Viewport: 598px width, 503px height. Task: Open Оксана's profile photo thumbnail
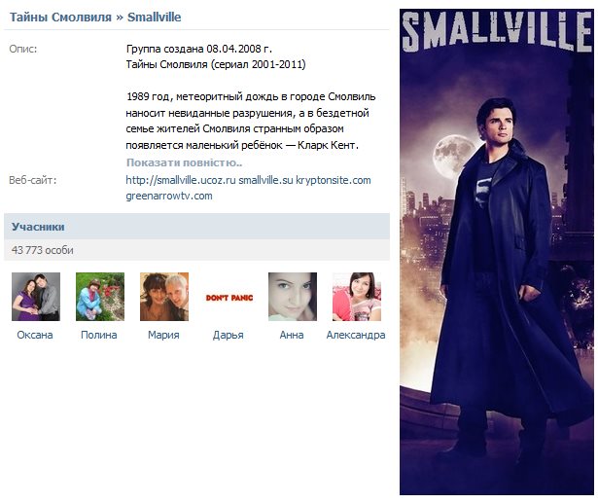tap(36, 297)
